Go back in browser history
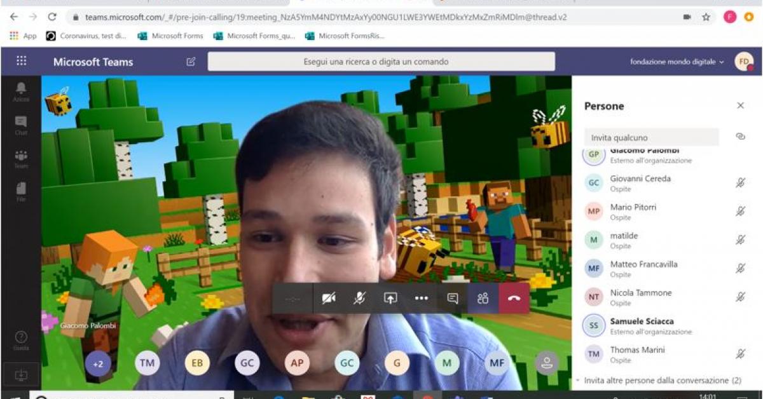 click(15, 17)
